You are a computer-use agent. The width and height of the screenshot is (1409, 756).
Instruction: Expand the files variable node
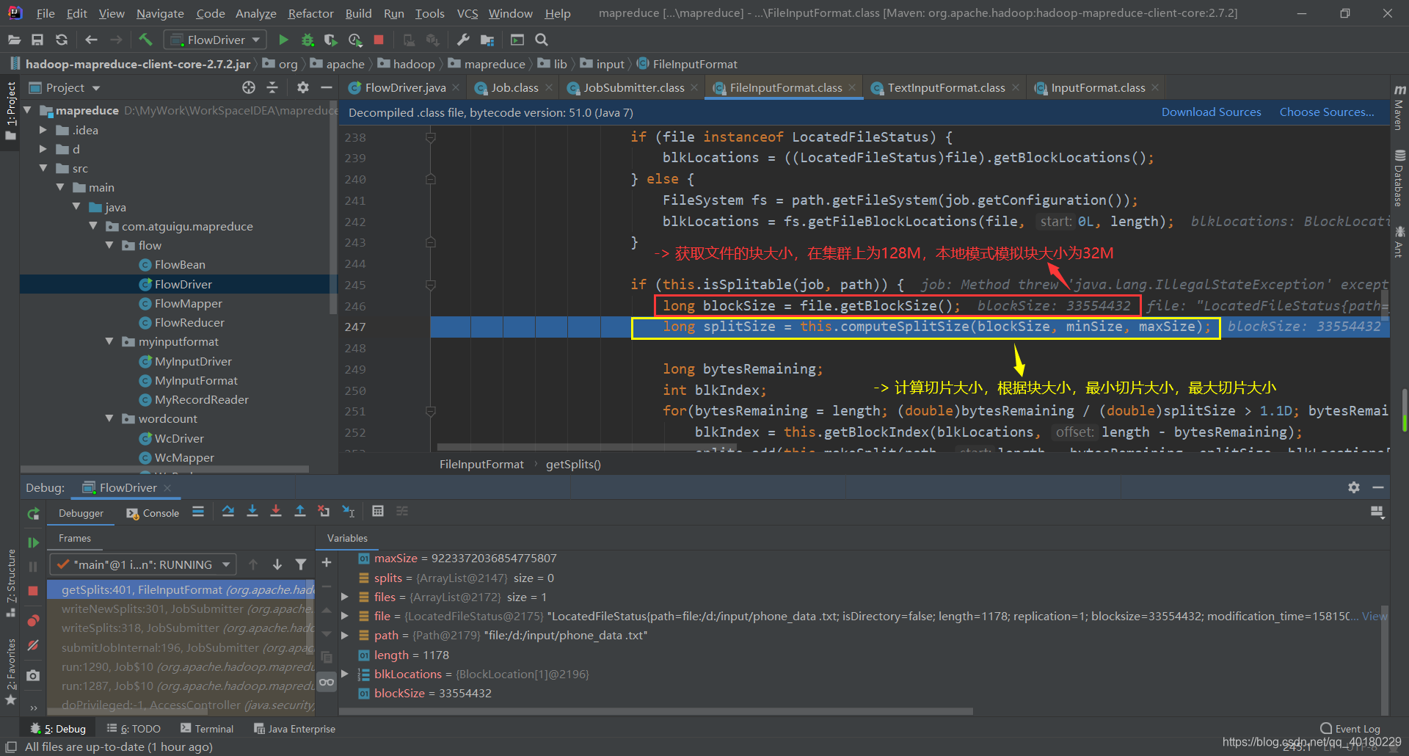[x=344, y=597]
